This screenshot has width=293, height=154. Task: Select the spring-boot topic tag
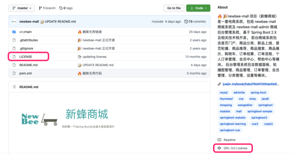click(258, 92)
